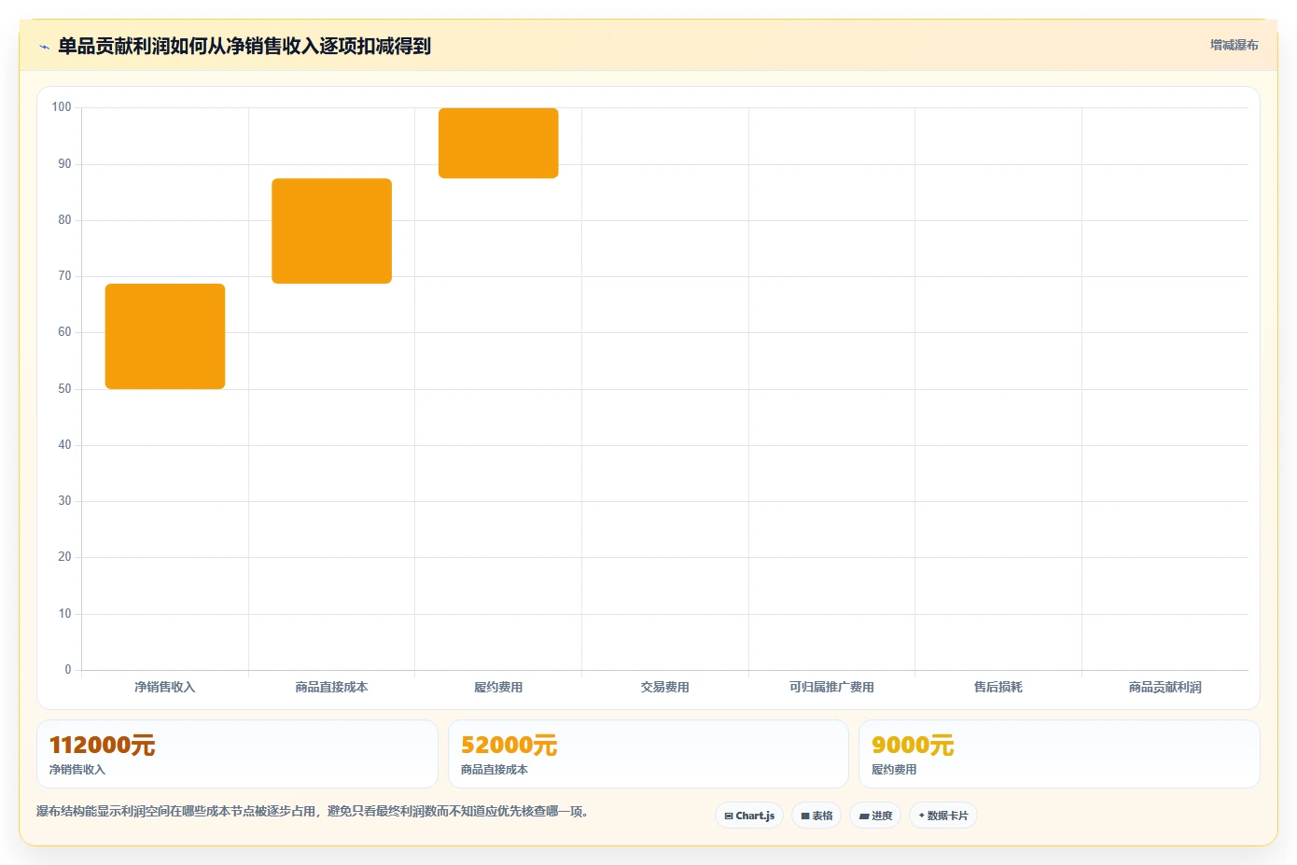
Task: Select the Chart.js chip
Action: 749,816
